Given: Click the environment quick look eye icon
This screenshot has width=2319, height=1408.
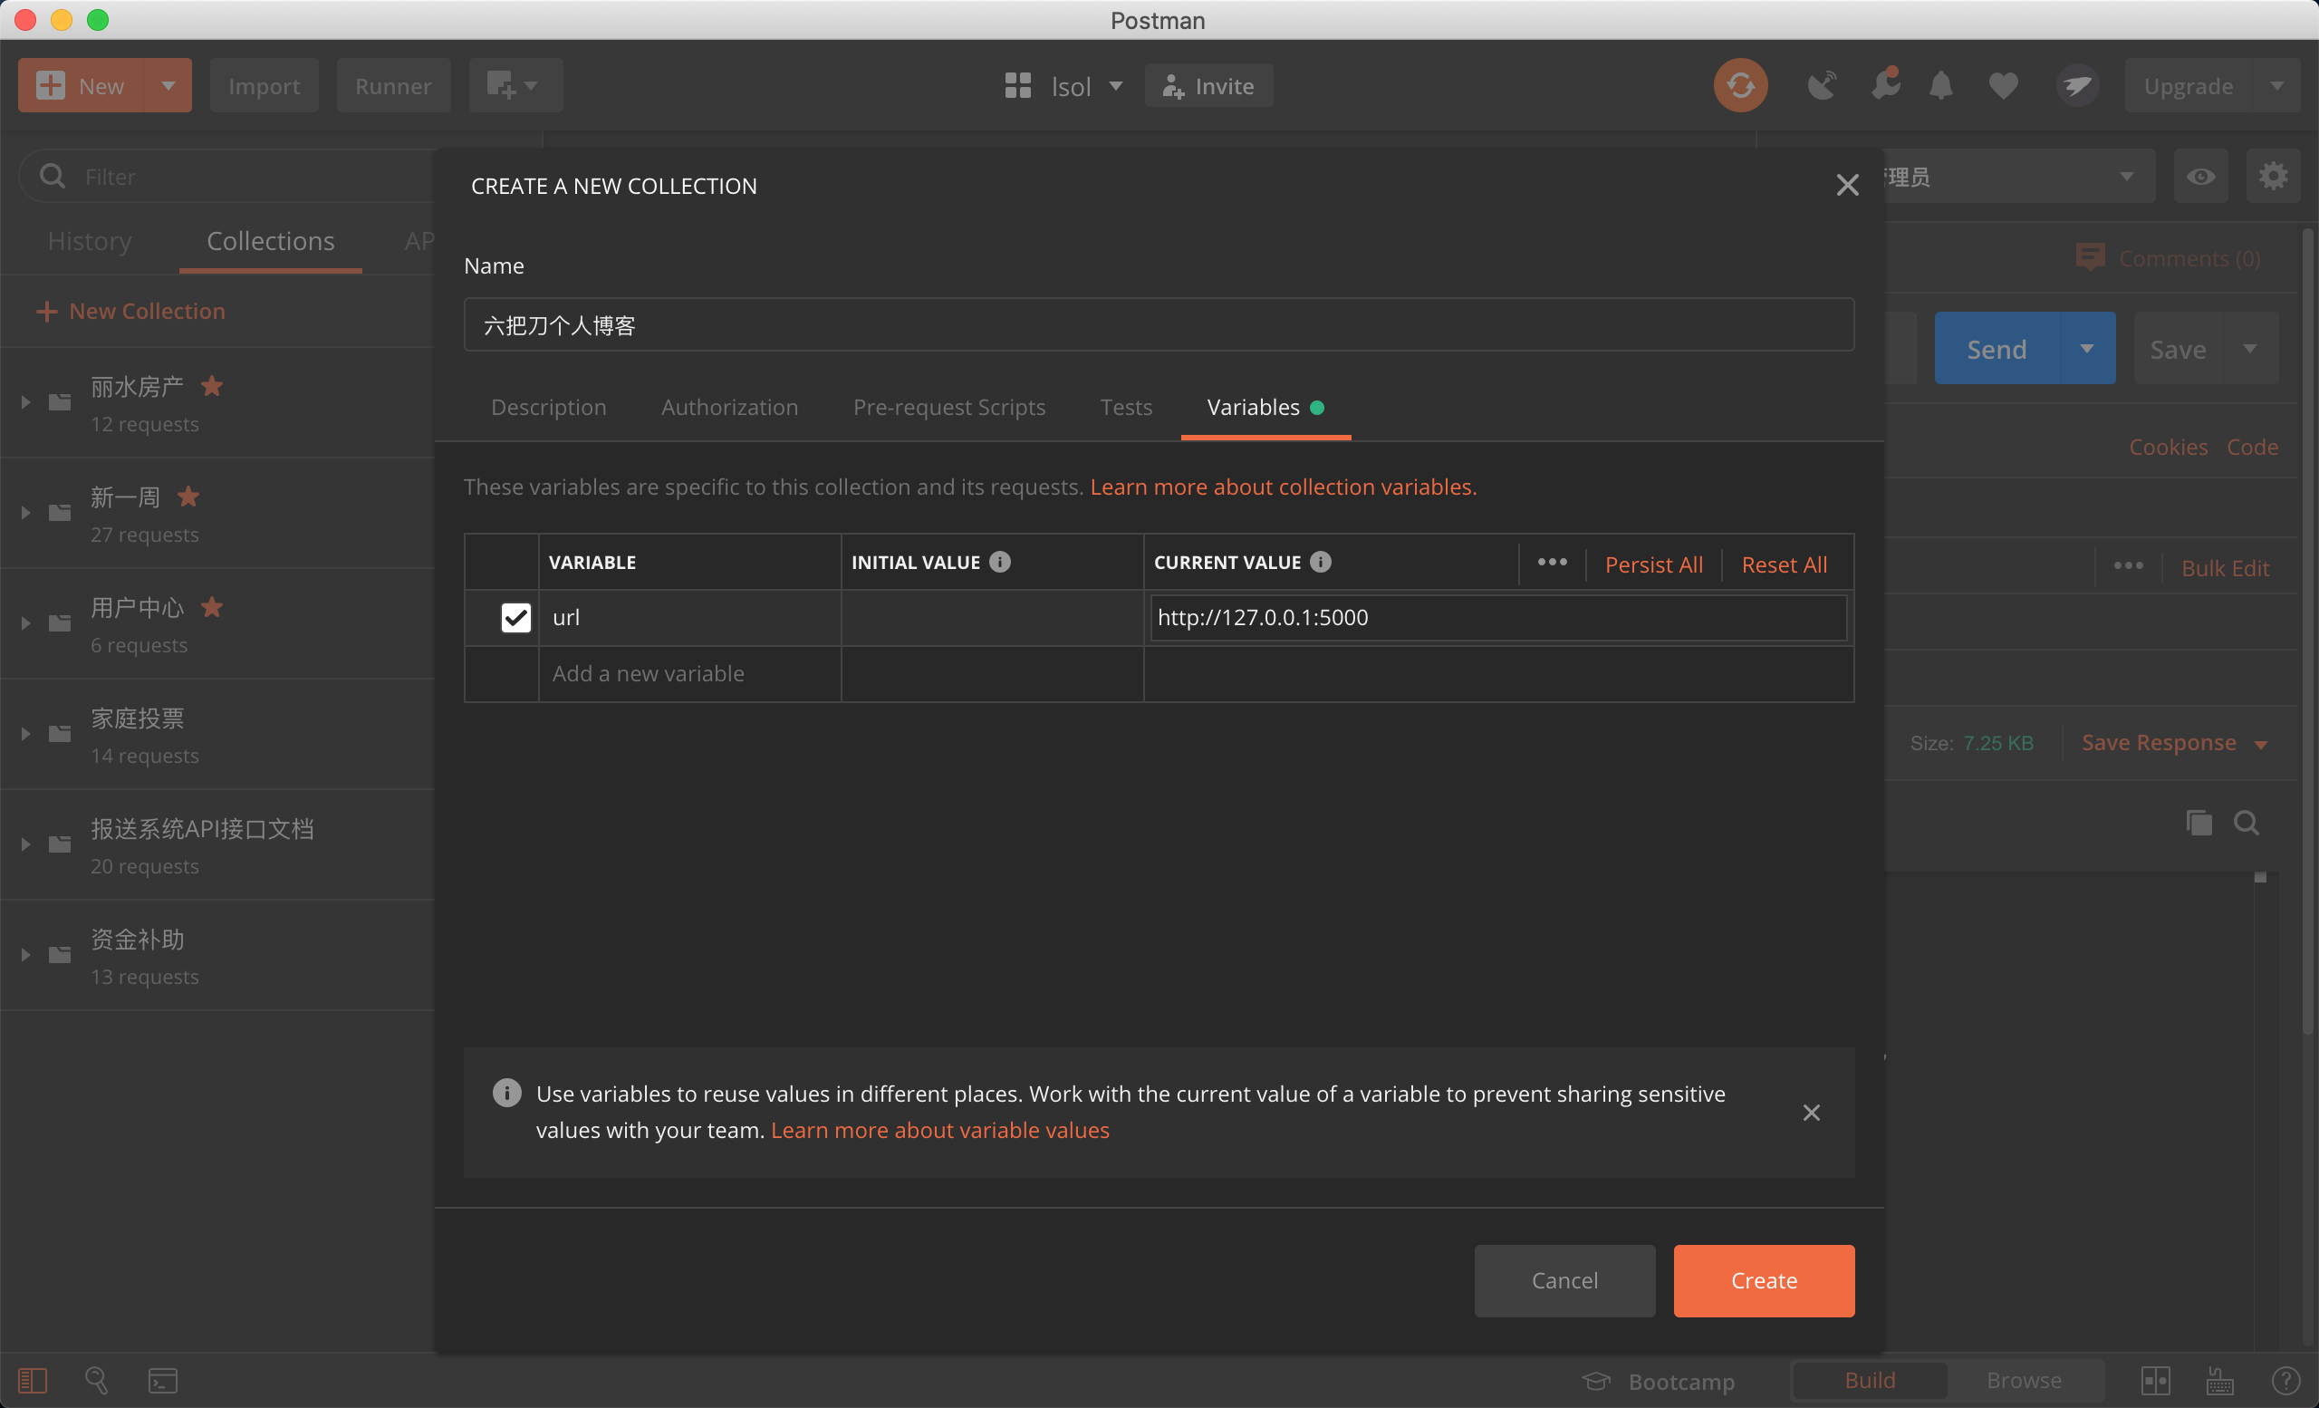Looking at the screenshot, I should [2199, 176].
